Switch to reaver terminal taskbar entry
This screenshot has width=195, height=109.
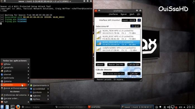137,107
